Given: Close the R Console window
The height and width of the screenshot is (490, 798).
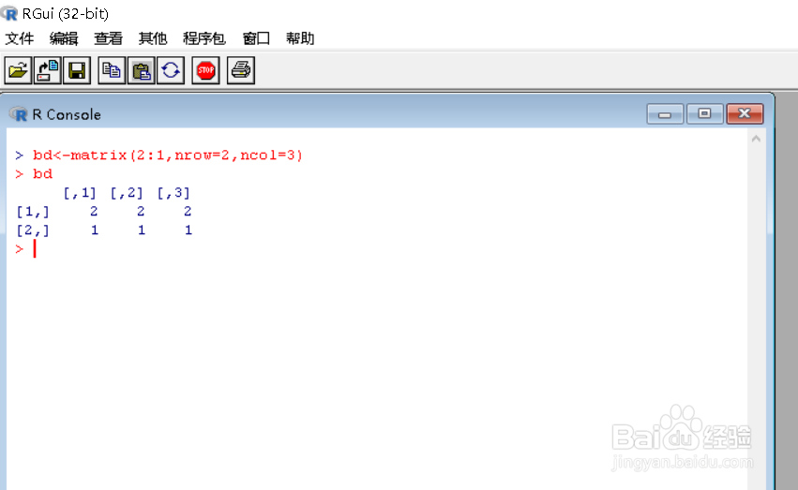Looking at the screenshot, I should [x=745, y=114].
